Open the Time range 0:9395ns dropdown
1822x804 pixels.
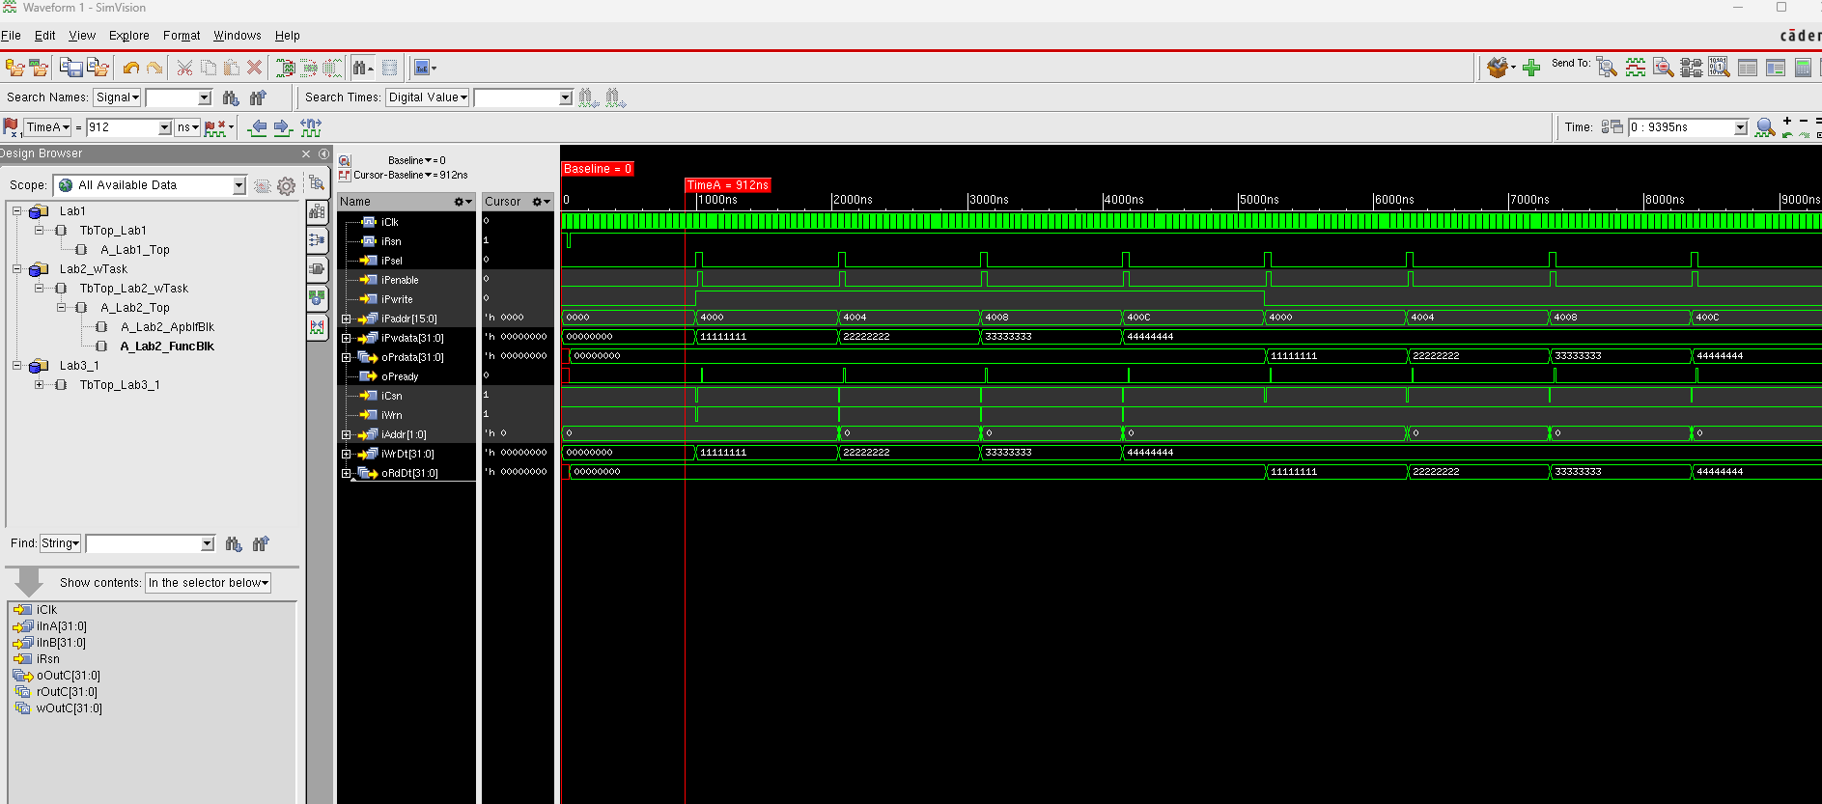[x=1741, y=127]
